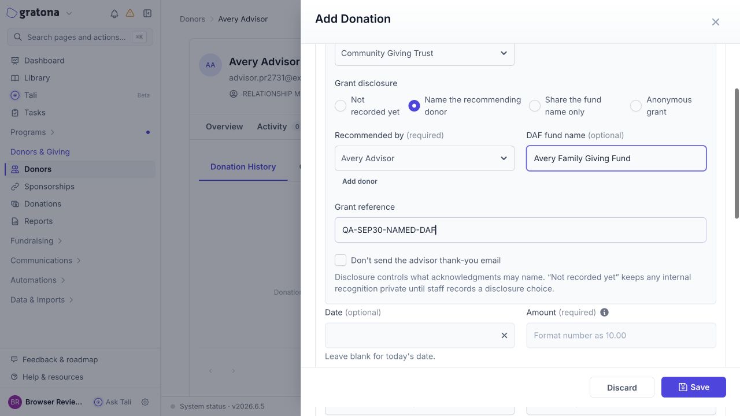740x416 pixels.
Task: Open the gratona workspace switcher chevron
Action: 69,13
